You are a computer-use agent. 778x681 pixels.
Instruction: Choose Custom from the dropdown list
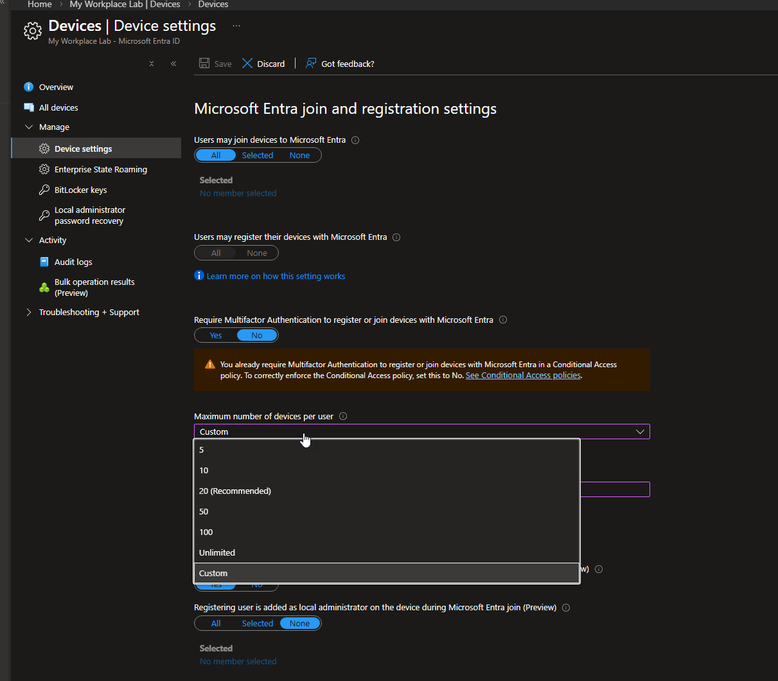(x=387, y=573)
